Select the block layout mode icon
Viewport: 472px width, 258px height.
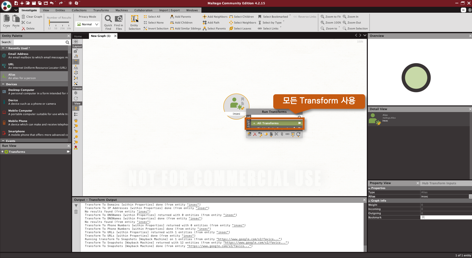click(x=76, y=62)
